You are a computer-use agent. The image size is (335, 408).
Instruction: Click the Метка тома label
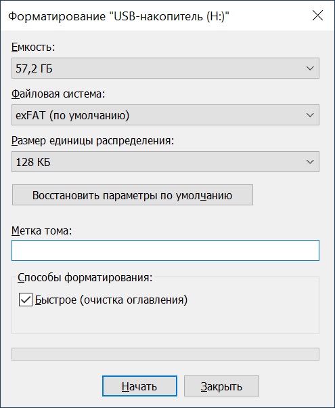[41, 231]
